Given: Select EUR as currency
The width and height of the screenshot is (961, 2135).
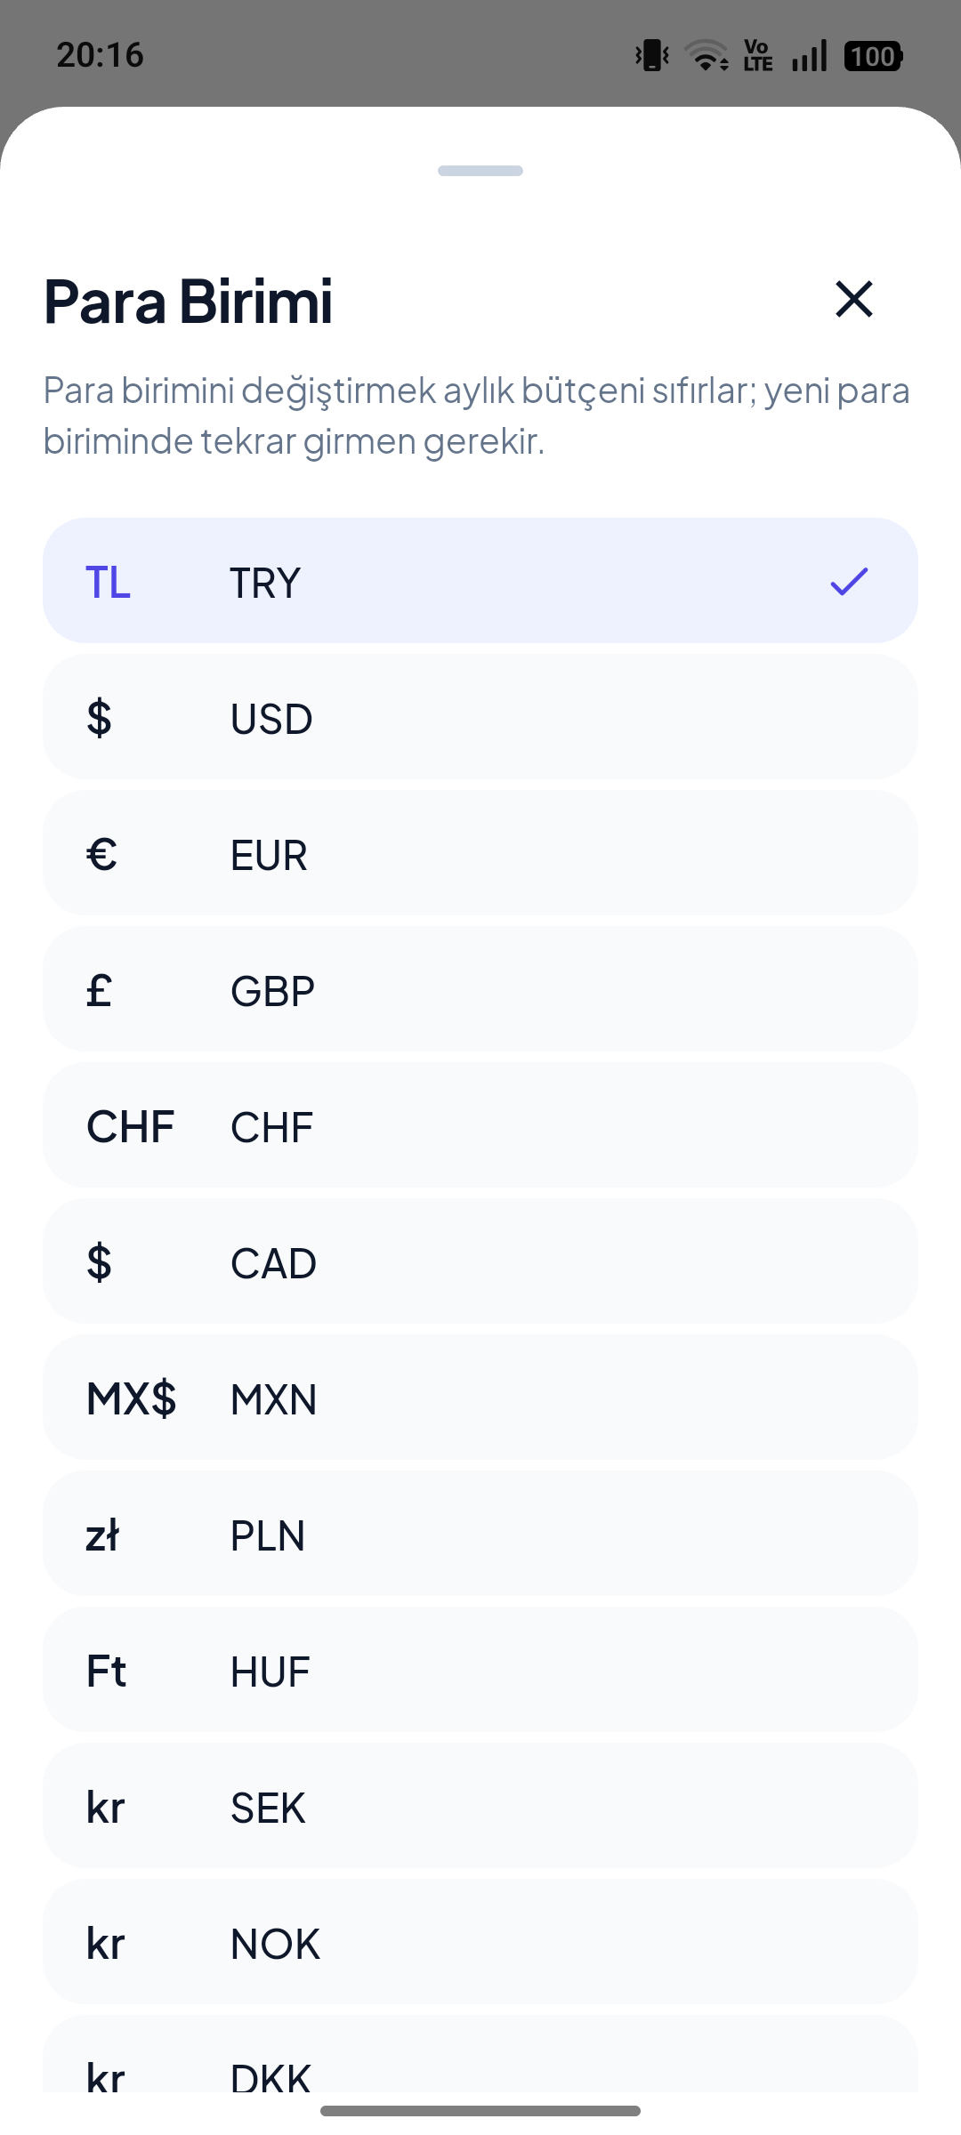Looking at the screenshot, I should pos(480,853).
